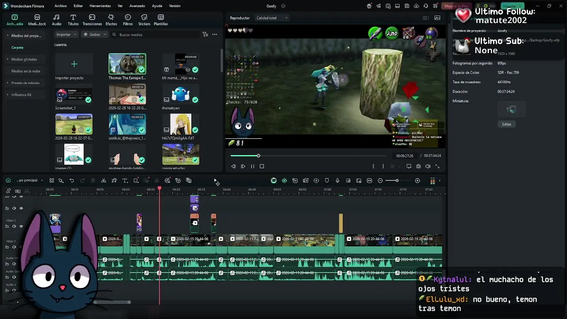
Task: Open the Títulos tab
Action: [73, 20]
